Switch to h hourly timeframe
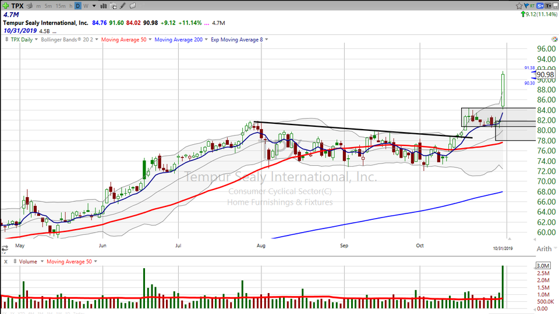Image resolution: width=559 pixels, height=314 pixels. 71,6
